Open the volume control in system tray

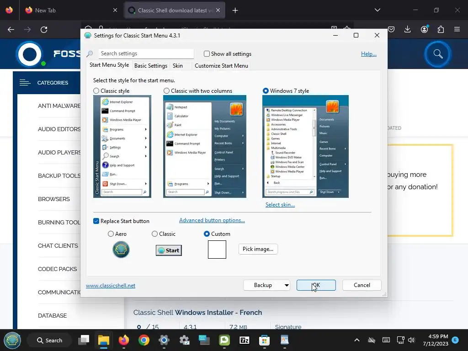point(411,340)
